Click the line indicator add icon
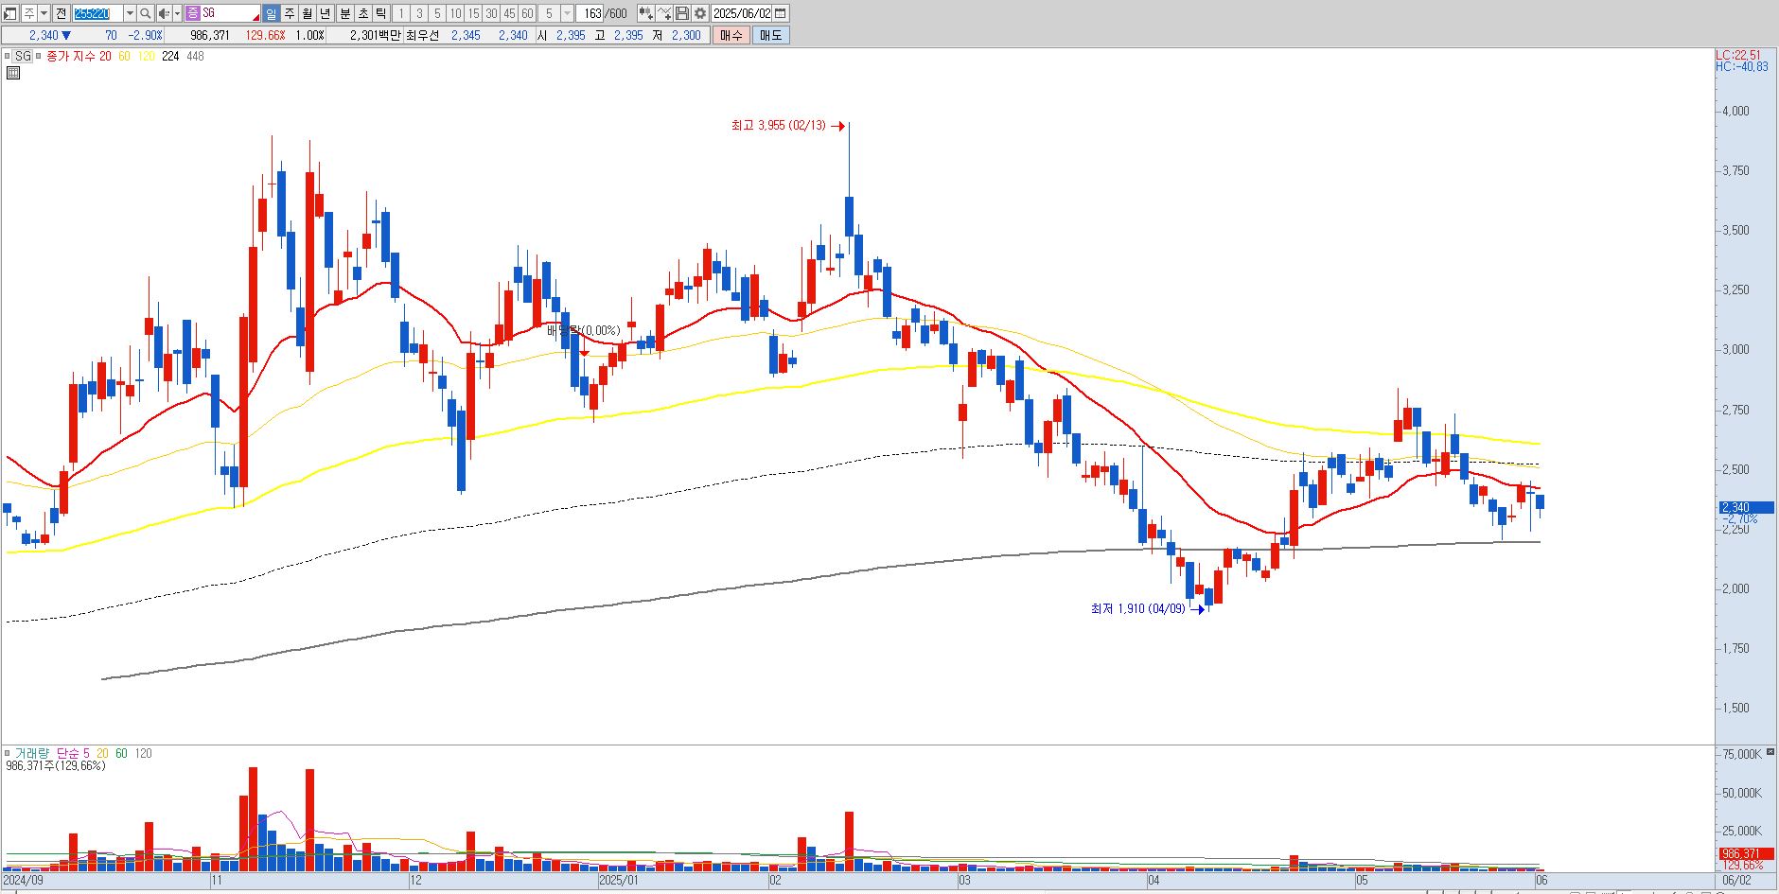 tap(664, 13)
